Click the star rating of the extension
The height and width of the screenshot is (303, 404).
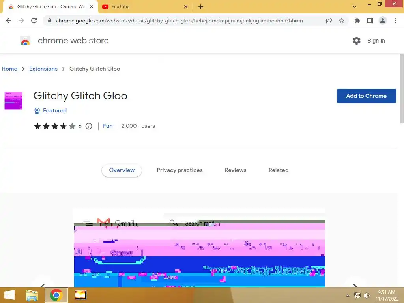coord(54,126)
